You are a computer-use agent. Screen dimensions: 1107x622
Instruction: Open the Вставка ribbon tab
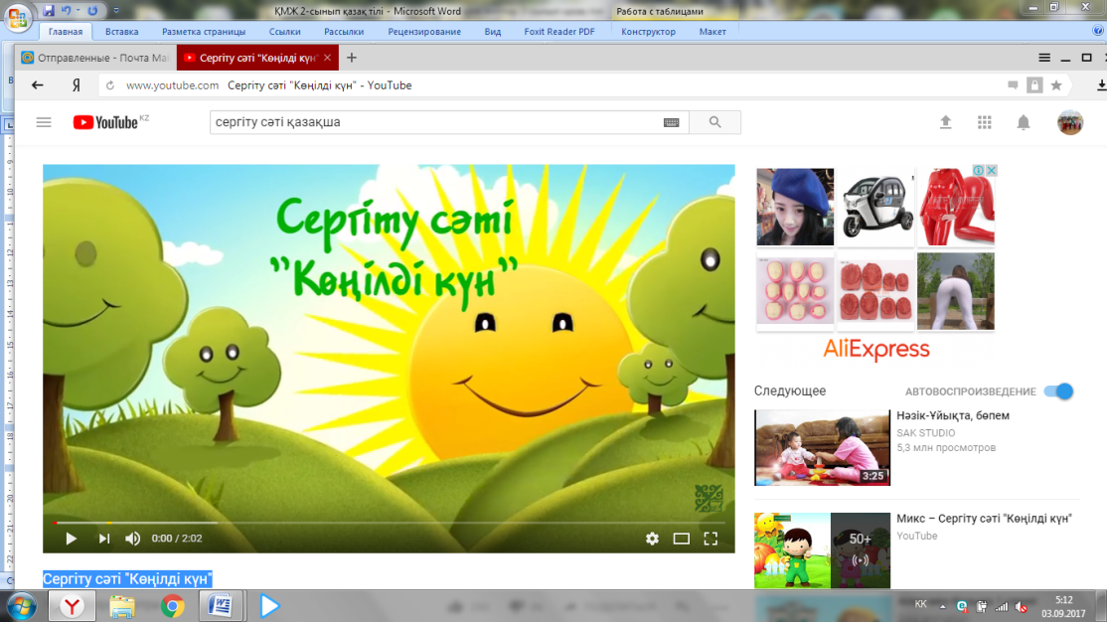point(121,32)
